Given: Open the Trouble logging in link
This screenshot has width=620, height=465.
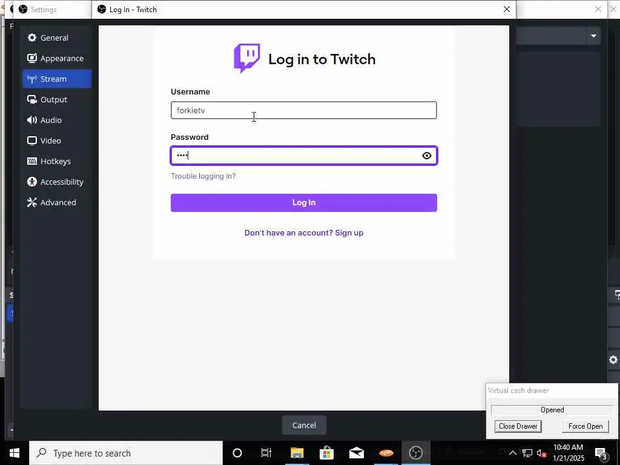Looking at the screenshot, I should click(203, 176).
